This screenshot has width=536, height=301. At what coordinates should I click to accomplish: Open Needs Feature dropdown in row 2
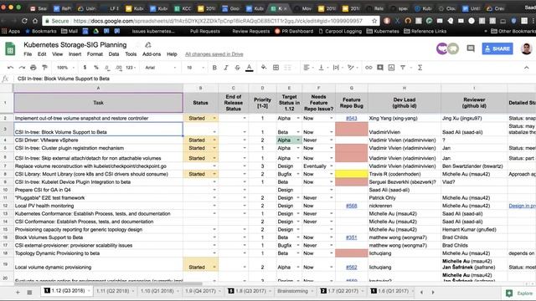[x=331, y=119]
